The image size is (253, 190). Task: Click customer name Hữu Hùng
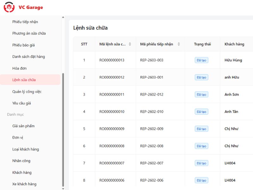(x=233, y=60)
